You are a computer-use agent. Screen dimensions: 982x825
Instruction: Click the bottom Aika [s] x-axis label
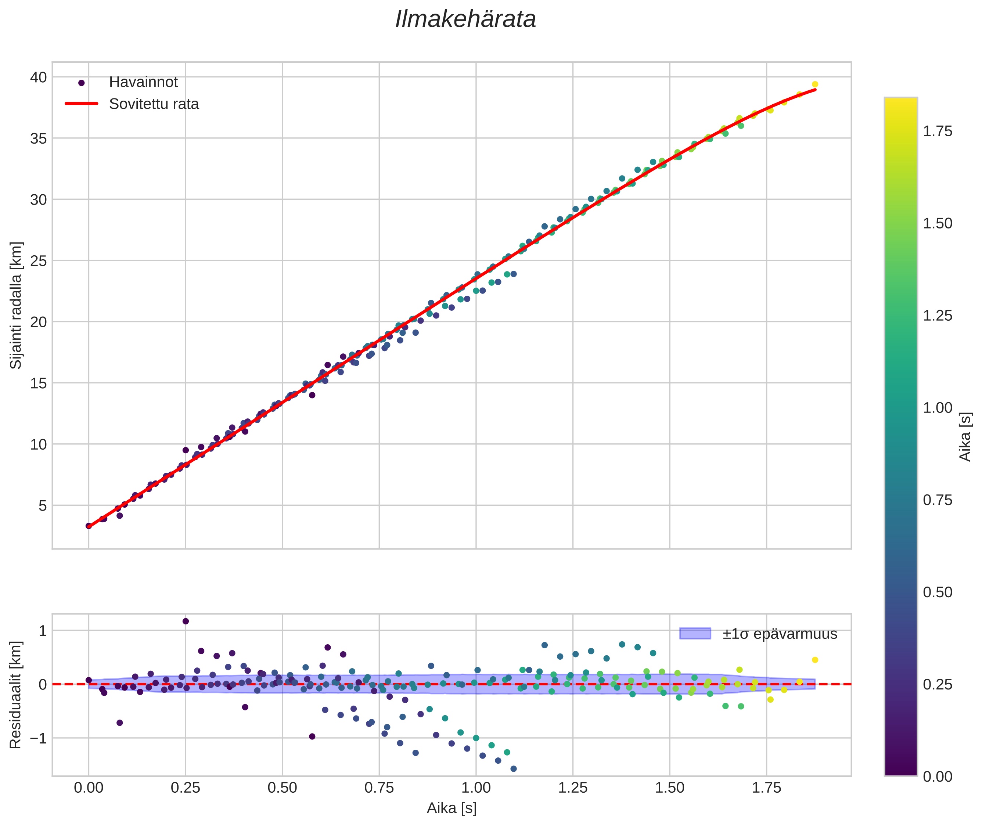click(x=452, y=808)
